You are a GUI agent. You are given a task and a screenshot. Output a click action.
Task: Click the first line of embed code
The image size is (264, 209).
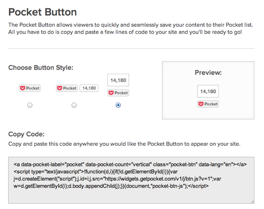pos(130,165)
